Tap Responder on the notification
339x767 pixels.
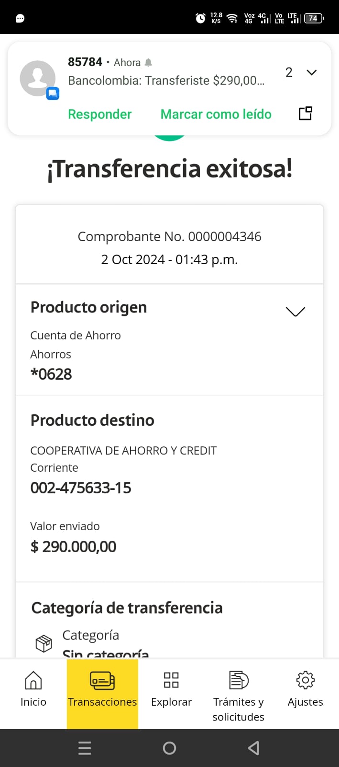point(99,114)
